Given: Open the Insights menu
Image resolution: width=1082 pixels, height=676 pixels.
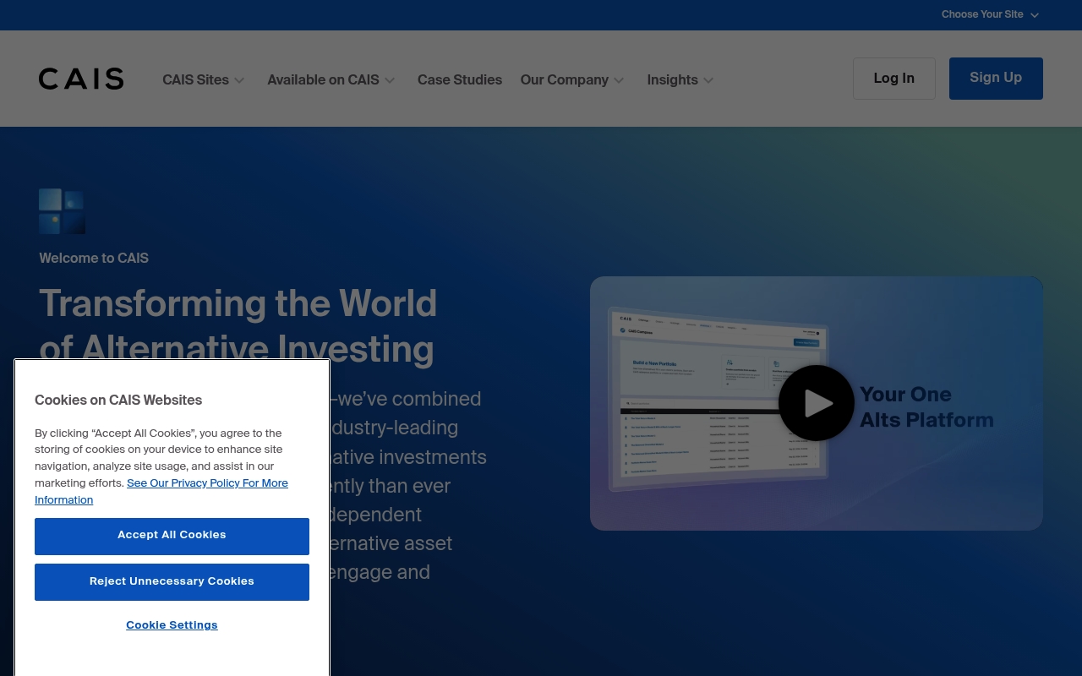Looking at the screenshot, I should [672, 79].
